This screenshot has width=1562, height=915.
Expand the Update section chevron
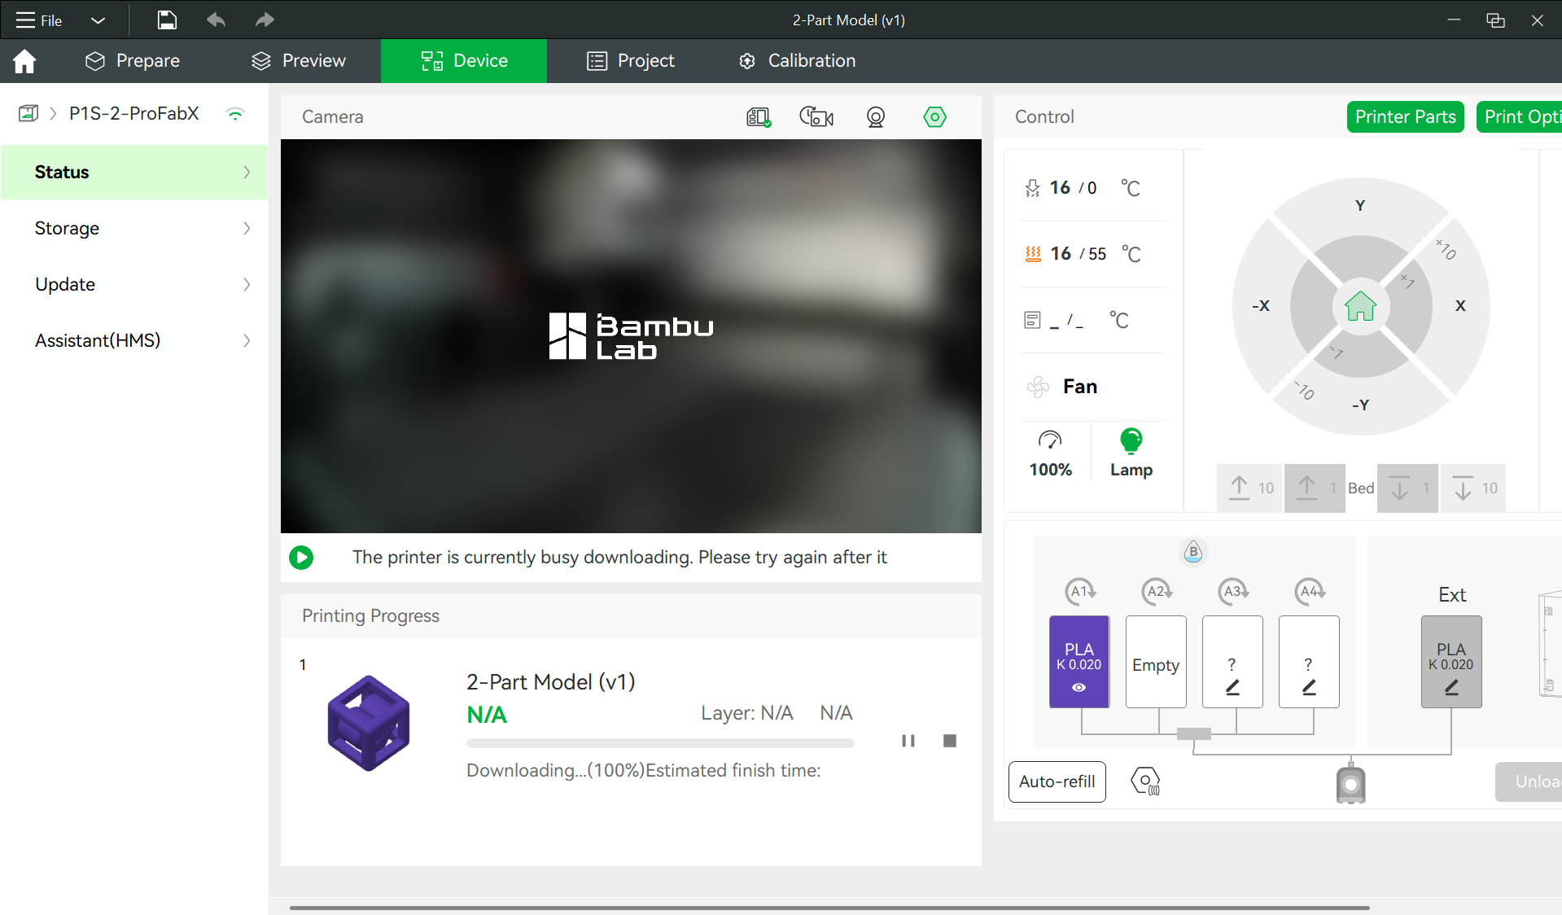(247, 284)
